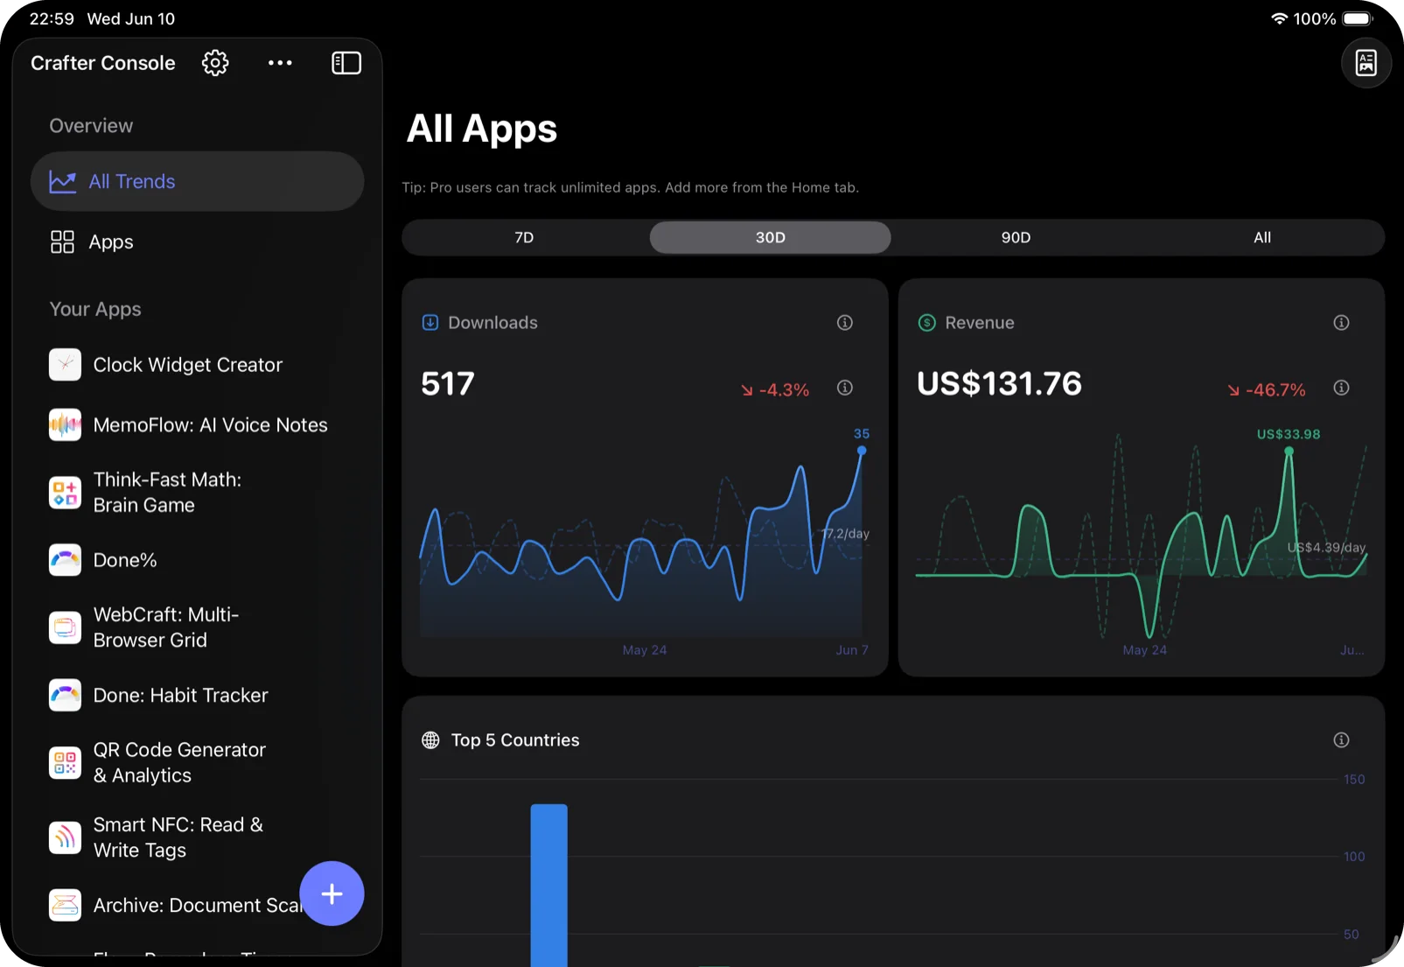The width and height of the screenshot is (1404, 967).
Task: Switch to the All time range
Action: [1262, 238]
